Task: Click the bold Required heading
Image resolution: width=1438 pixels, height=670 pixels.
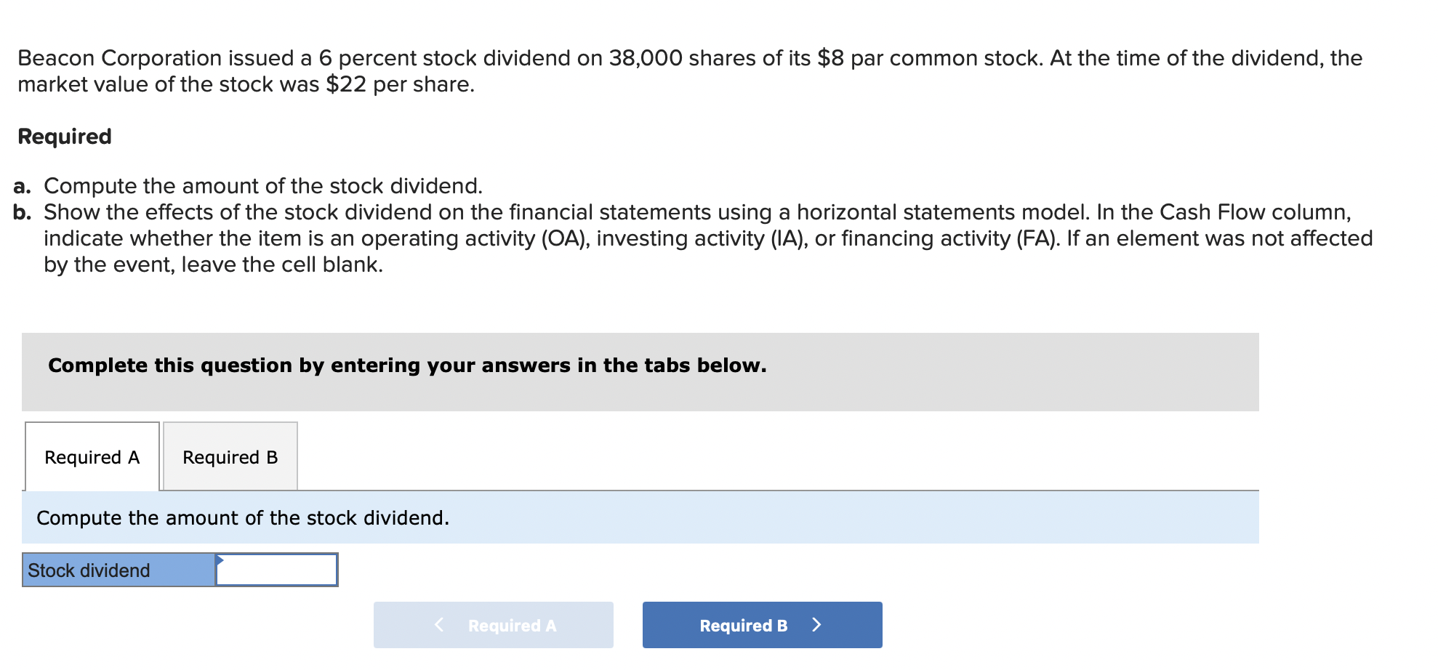Action: (65, 137)
